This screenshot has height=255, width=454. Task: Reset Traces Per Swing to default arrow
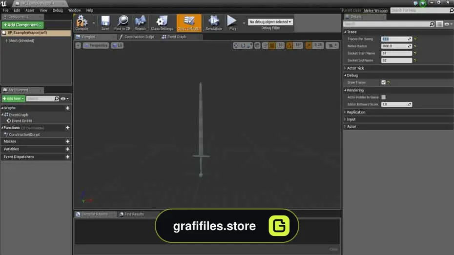click(x=415, y=39)
